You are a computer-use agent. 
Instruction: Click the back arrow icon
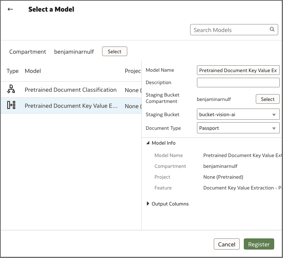tap(10, 10)
